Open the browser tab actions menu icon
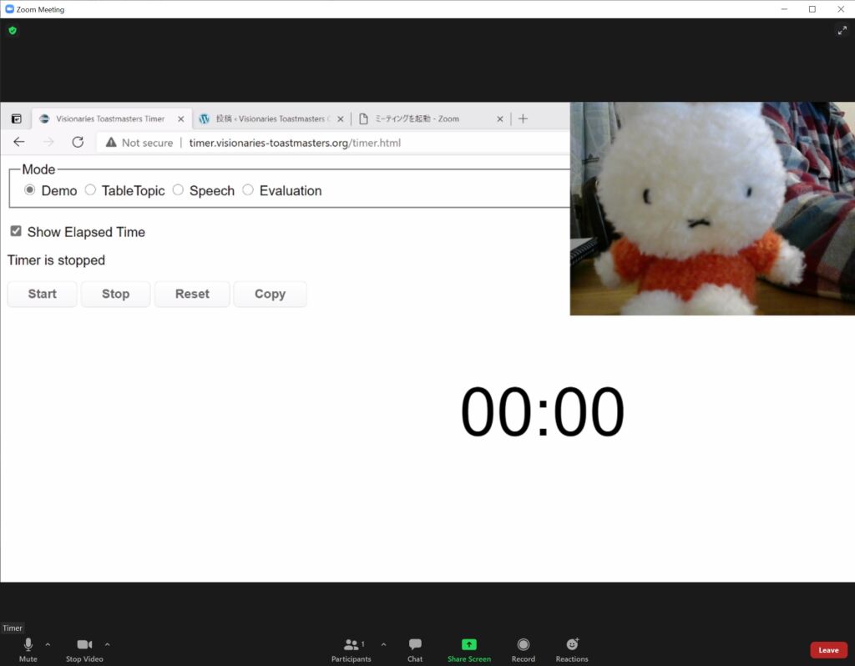Viewport: 855px width, 666px height. pyautogui.click(x=17, y=119)
